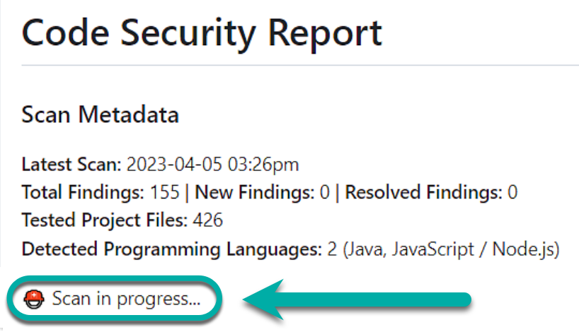Click the "Total Findings:" label
Viewport: 579px width, 332px height.
click(84, 193)
